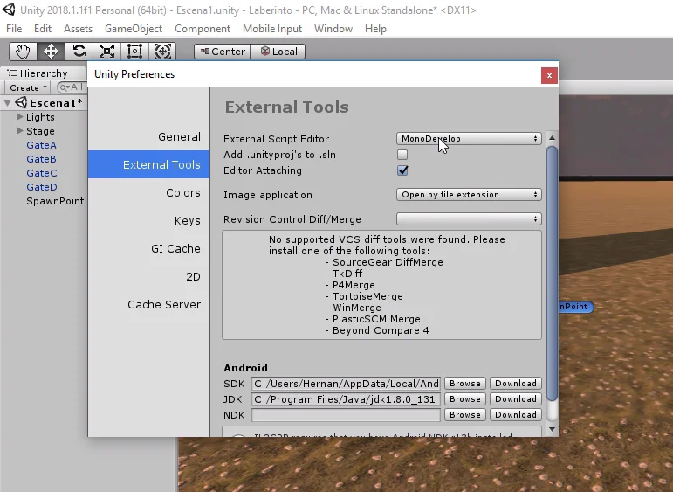This screenshot has width=673, height=492.
Task: Select GateC in the Hierarchy
Action: (x=42, y=173)
